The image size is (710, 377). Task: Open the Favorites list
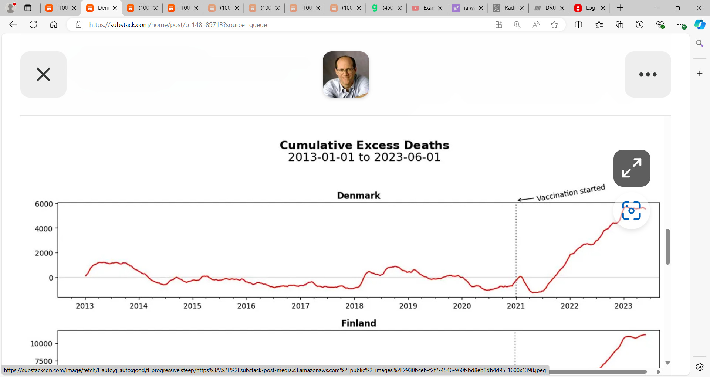(599, 25)
